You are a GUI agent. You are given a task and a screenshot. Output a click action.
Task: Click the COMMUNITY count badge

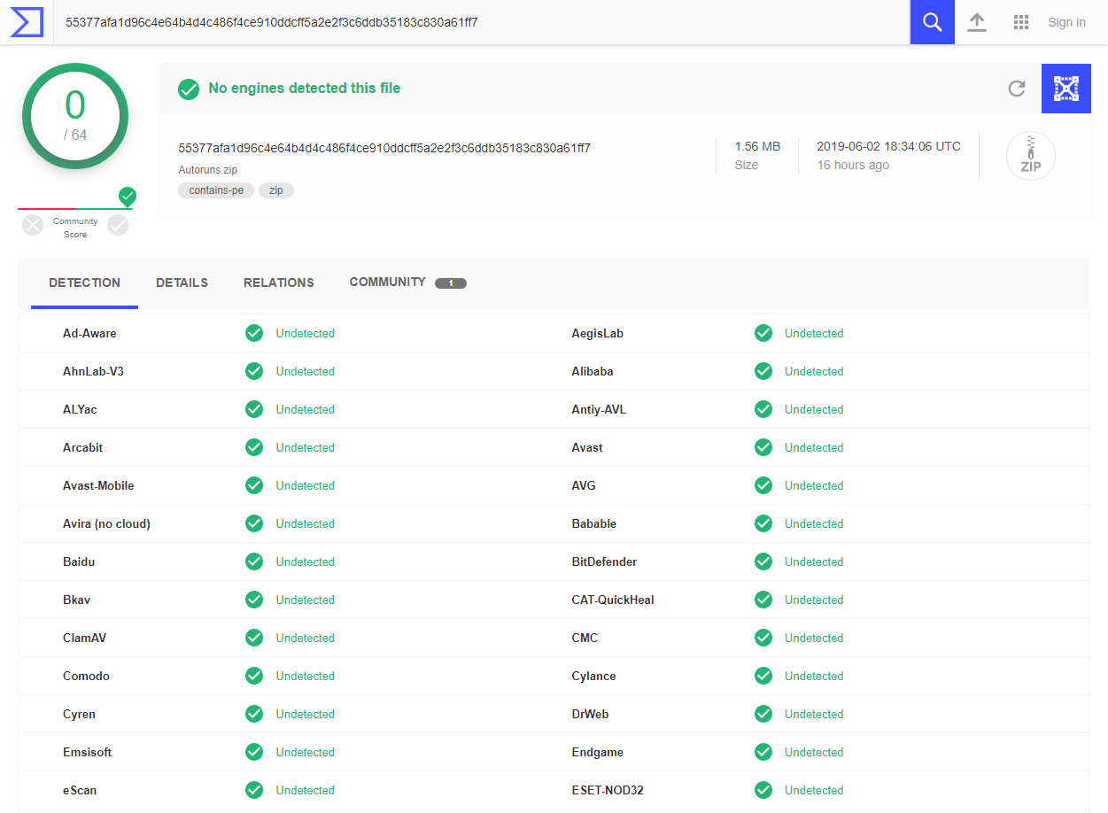451,283
